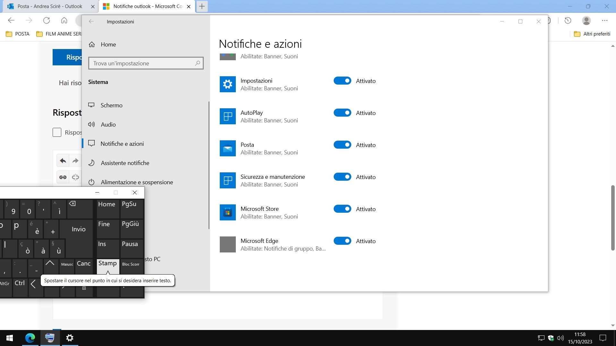The height and width of the screenshot is (346, 616).
Task: Open the browser history icon
Action: click(568, 21)
